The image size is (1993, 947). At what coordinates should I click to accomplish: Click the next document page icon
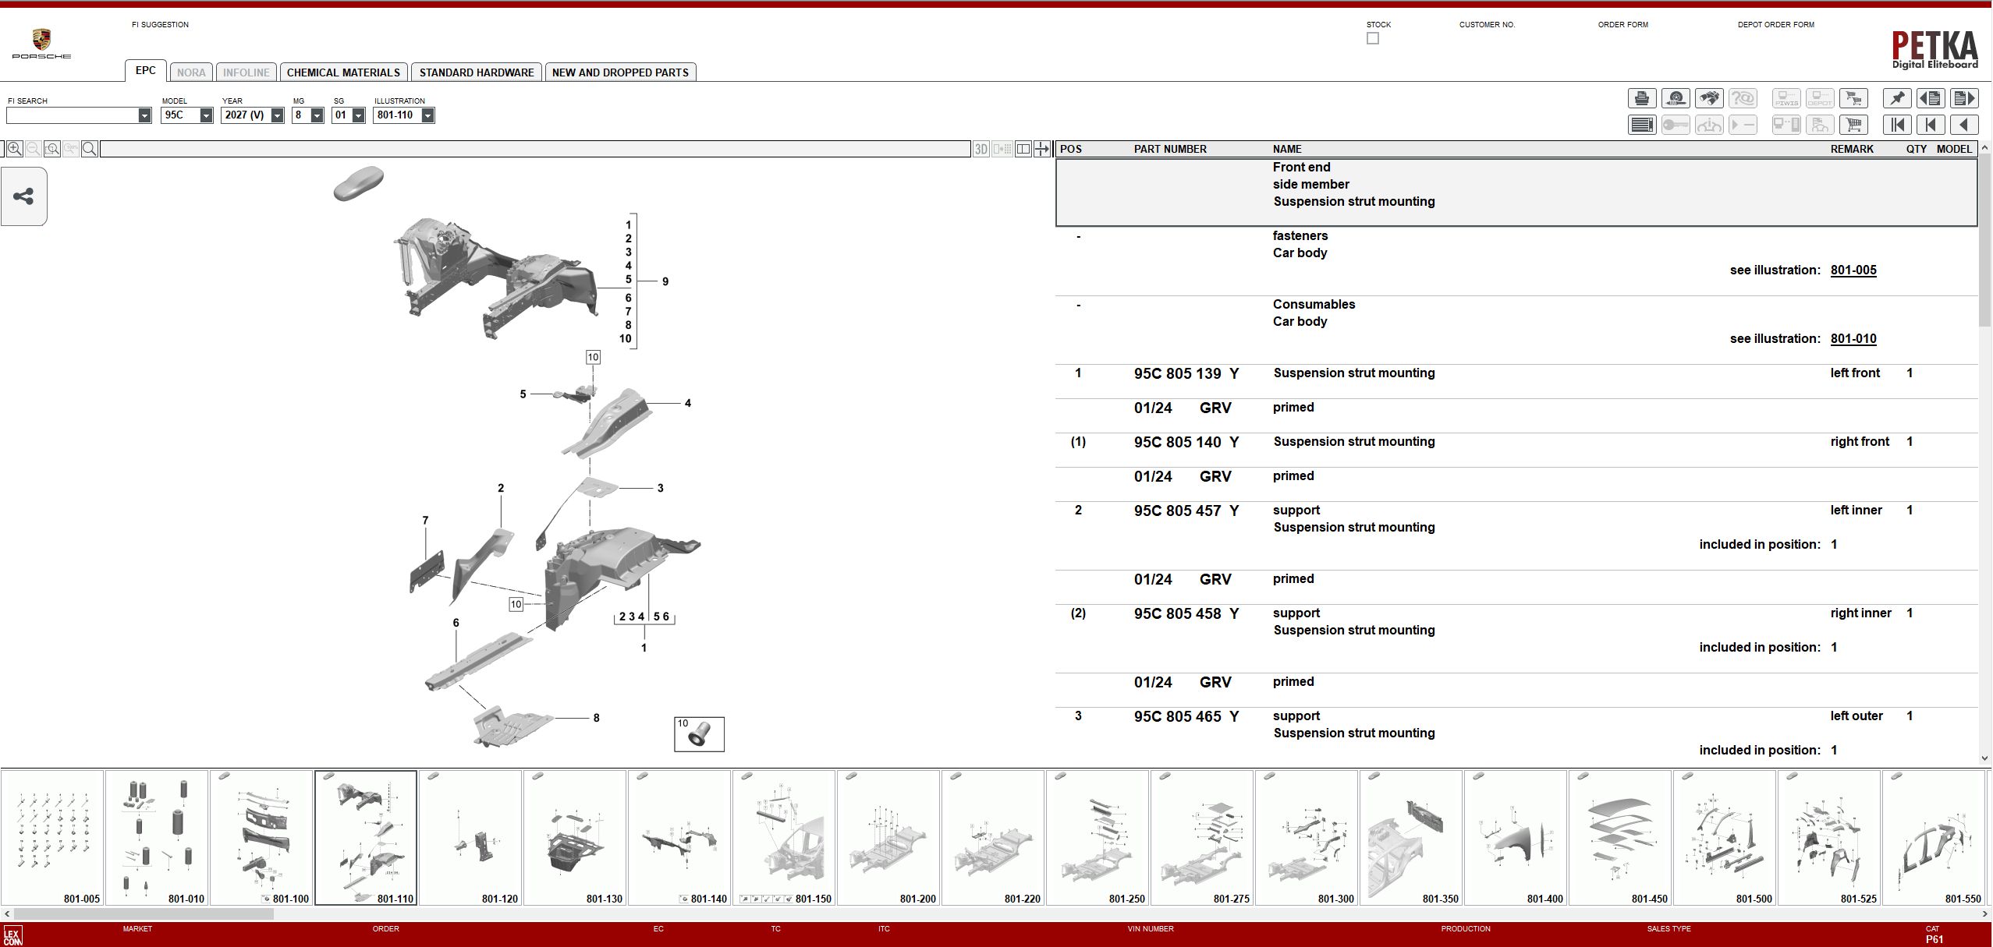point(1964,98)
